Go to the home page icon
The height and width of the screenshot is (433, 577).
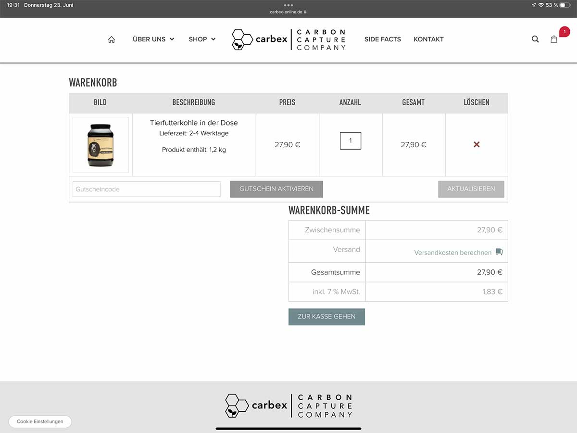112,39
